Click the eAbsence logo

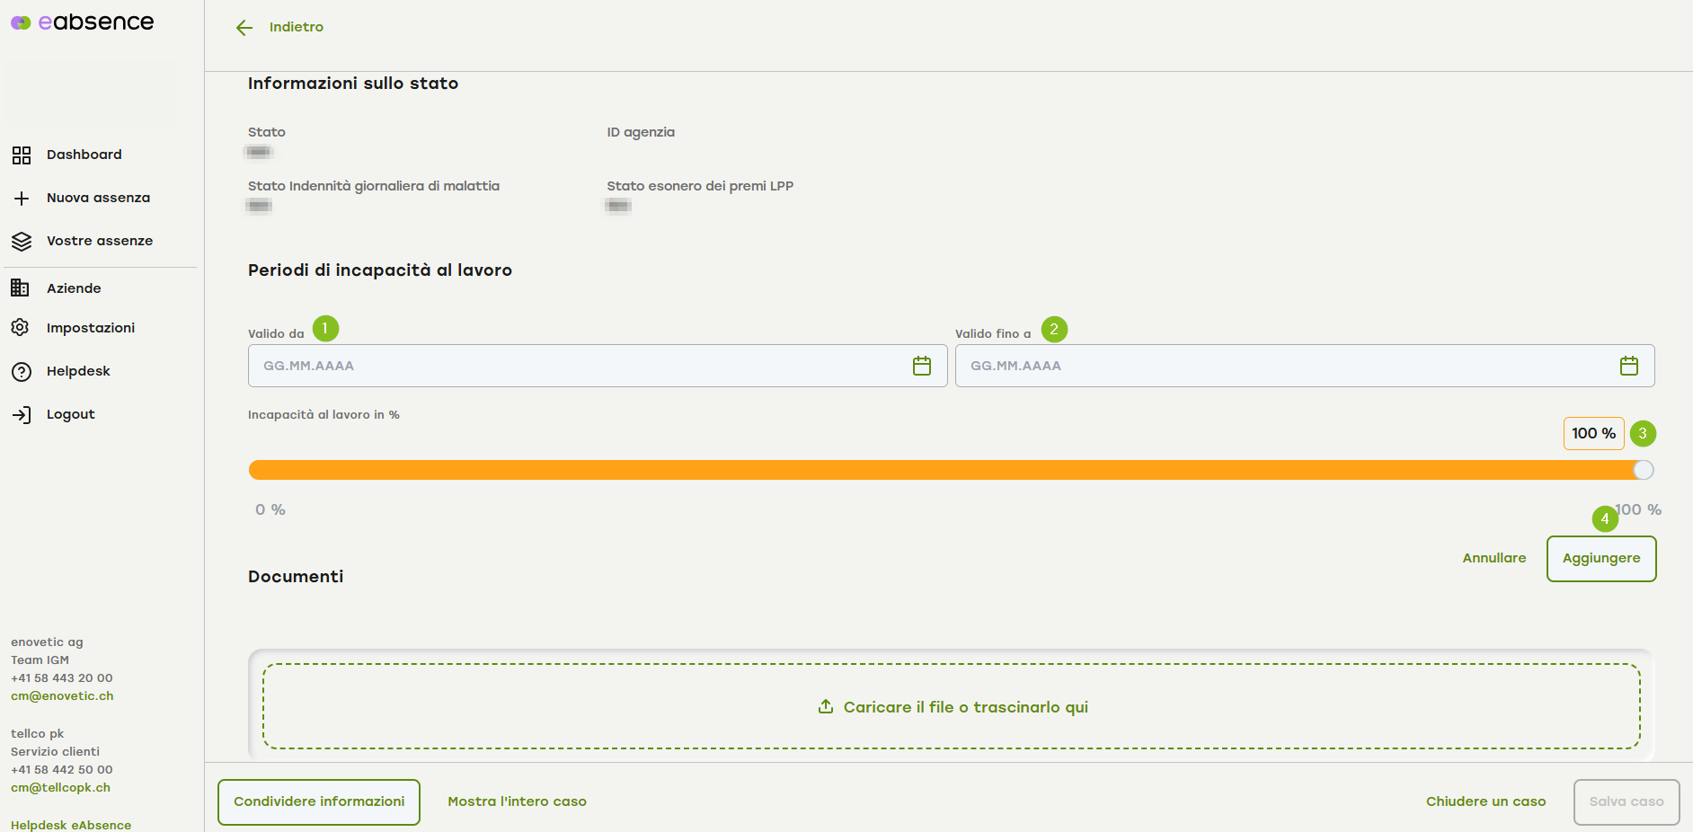pos(83,22)
